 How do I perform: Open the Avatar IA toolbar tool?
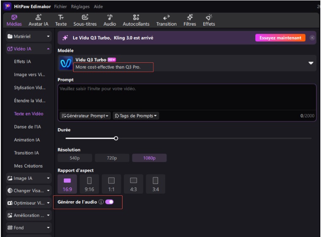pos(38,20)
